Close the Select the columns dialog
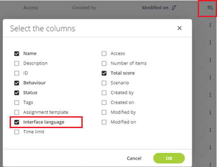Screen dimensions: 217x167 (179, 28)
